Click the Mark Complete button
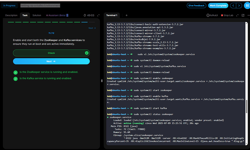The image size is (250, 150). point(218,5)
